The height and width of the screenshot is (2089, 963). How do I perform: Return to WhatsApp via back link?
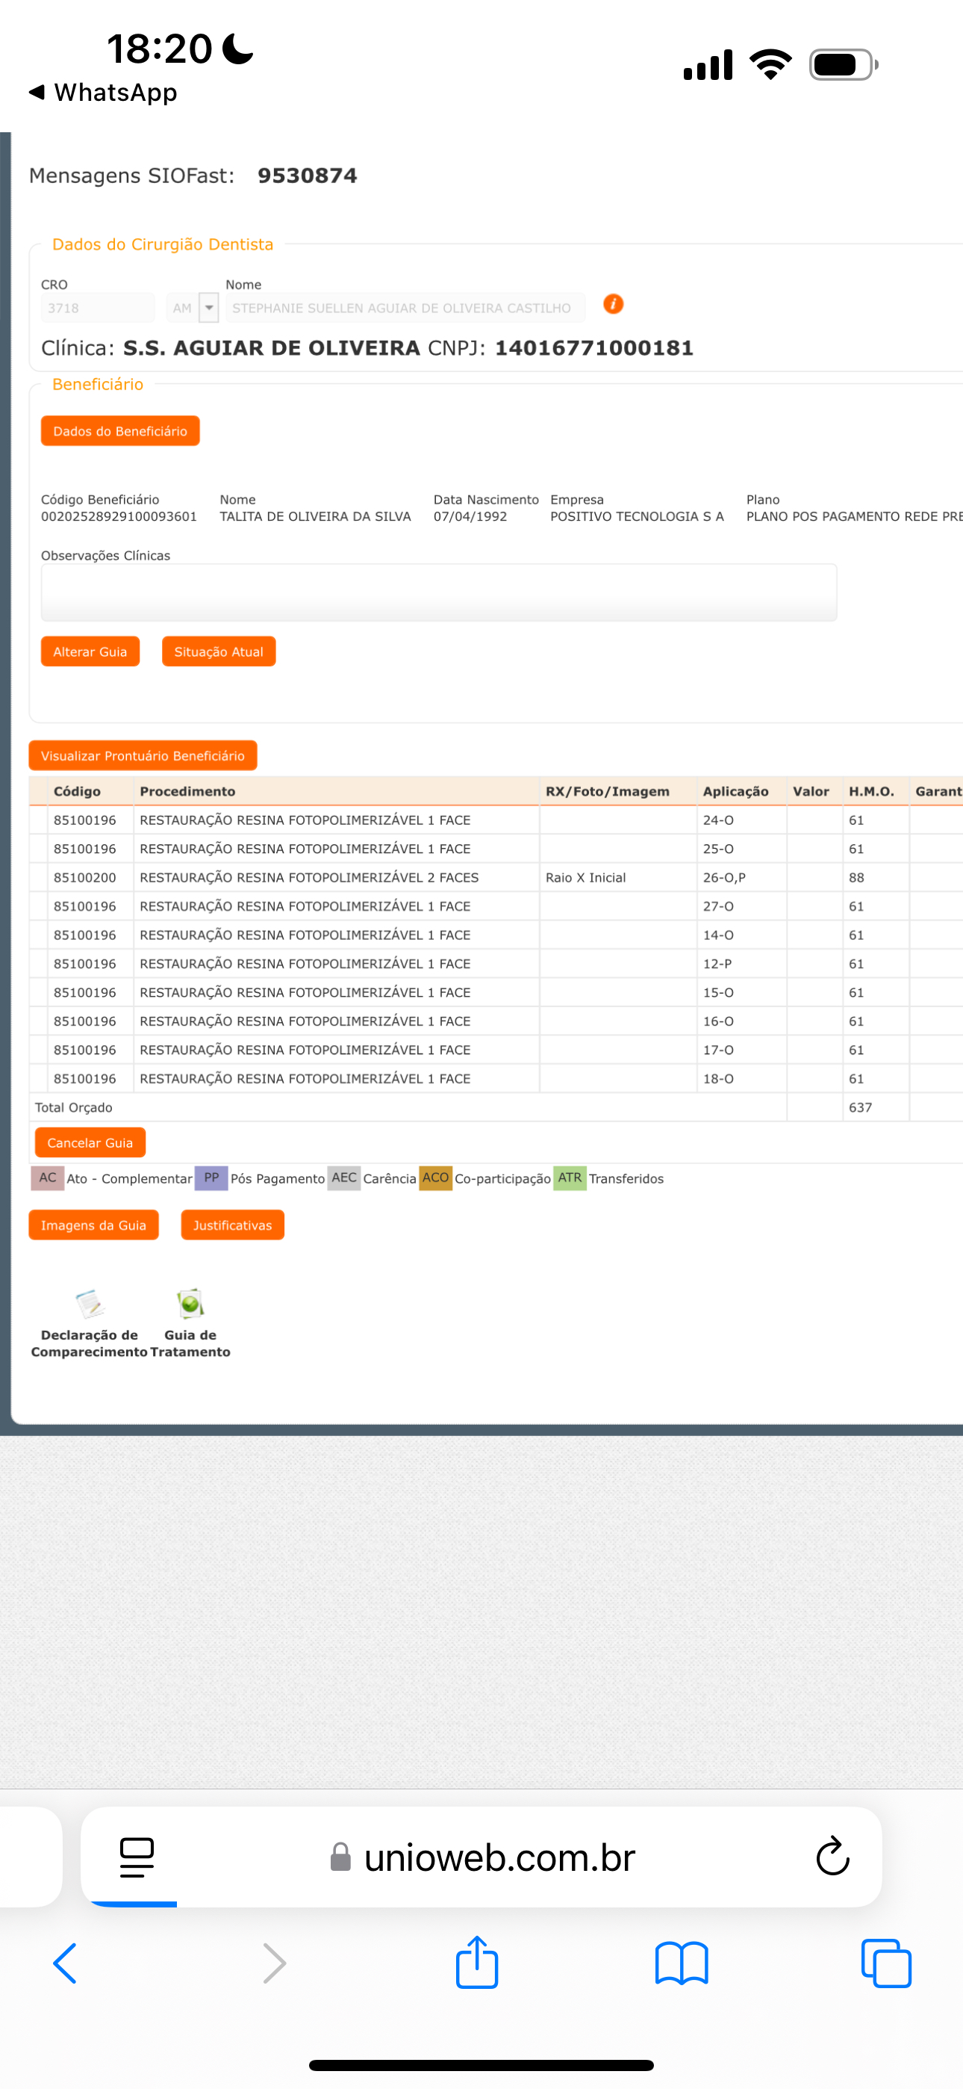(103, 93)
